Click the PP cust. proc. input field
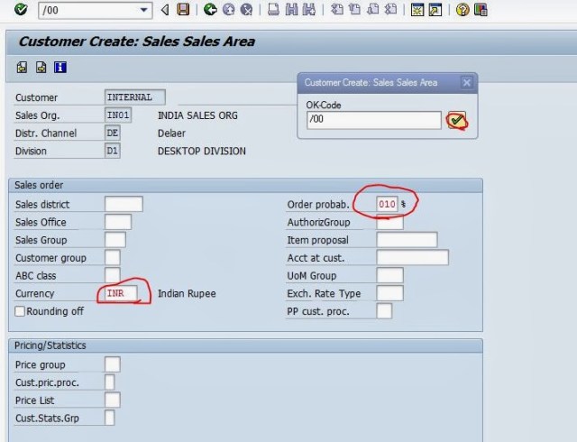577x442 pixels. pyautogui.click(x=385, y=311)
